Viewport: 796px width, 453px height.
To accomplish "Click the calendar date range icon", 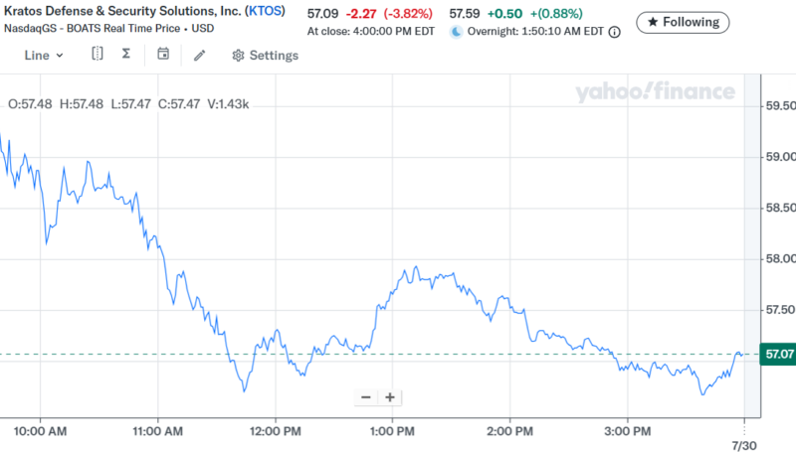I will (163, 55).
